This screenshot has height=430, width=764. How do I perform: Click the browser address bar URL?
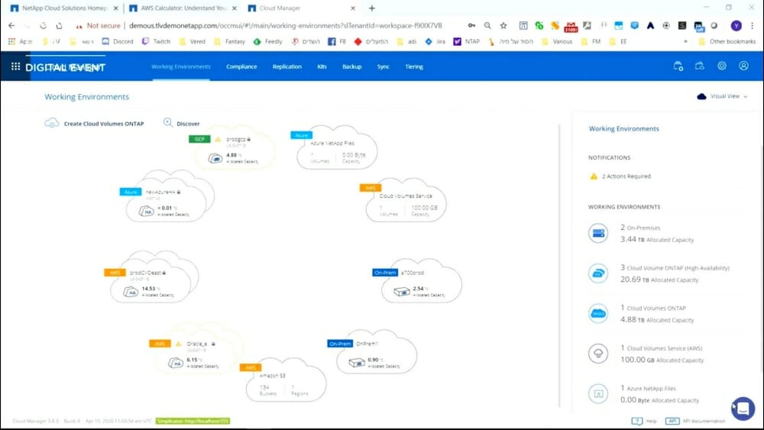coord(286,25)
